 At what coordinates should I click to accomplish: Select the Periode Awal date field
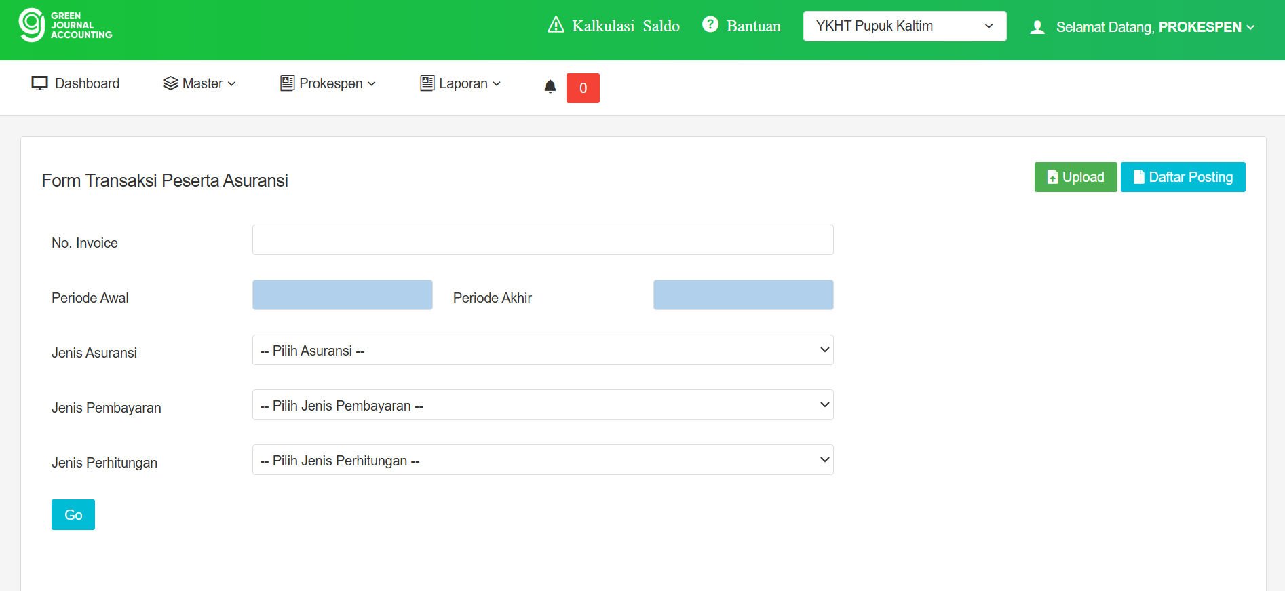(x=342, y=295)
